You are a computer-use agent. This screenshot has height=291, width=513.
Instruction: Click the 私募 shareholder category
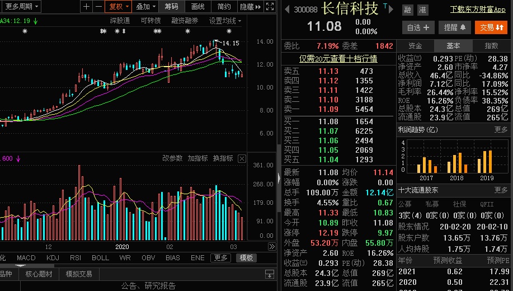(x=432, y=204)
